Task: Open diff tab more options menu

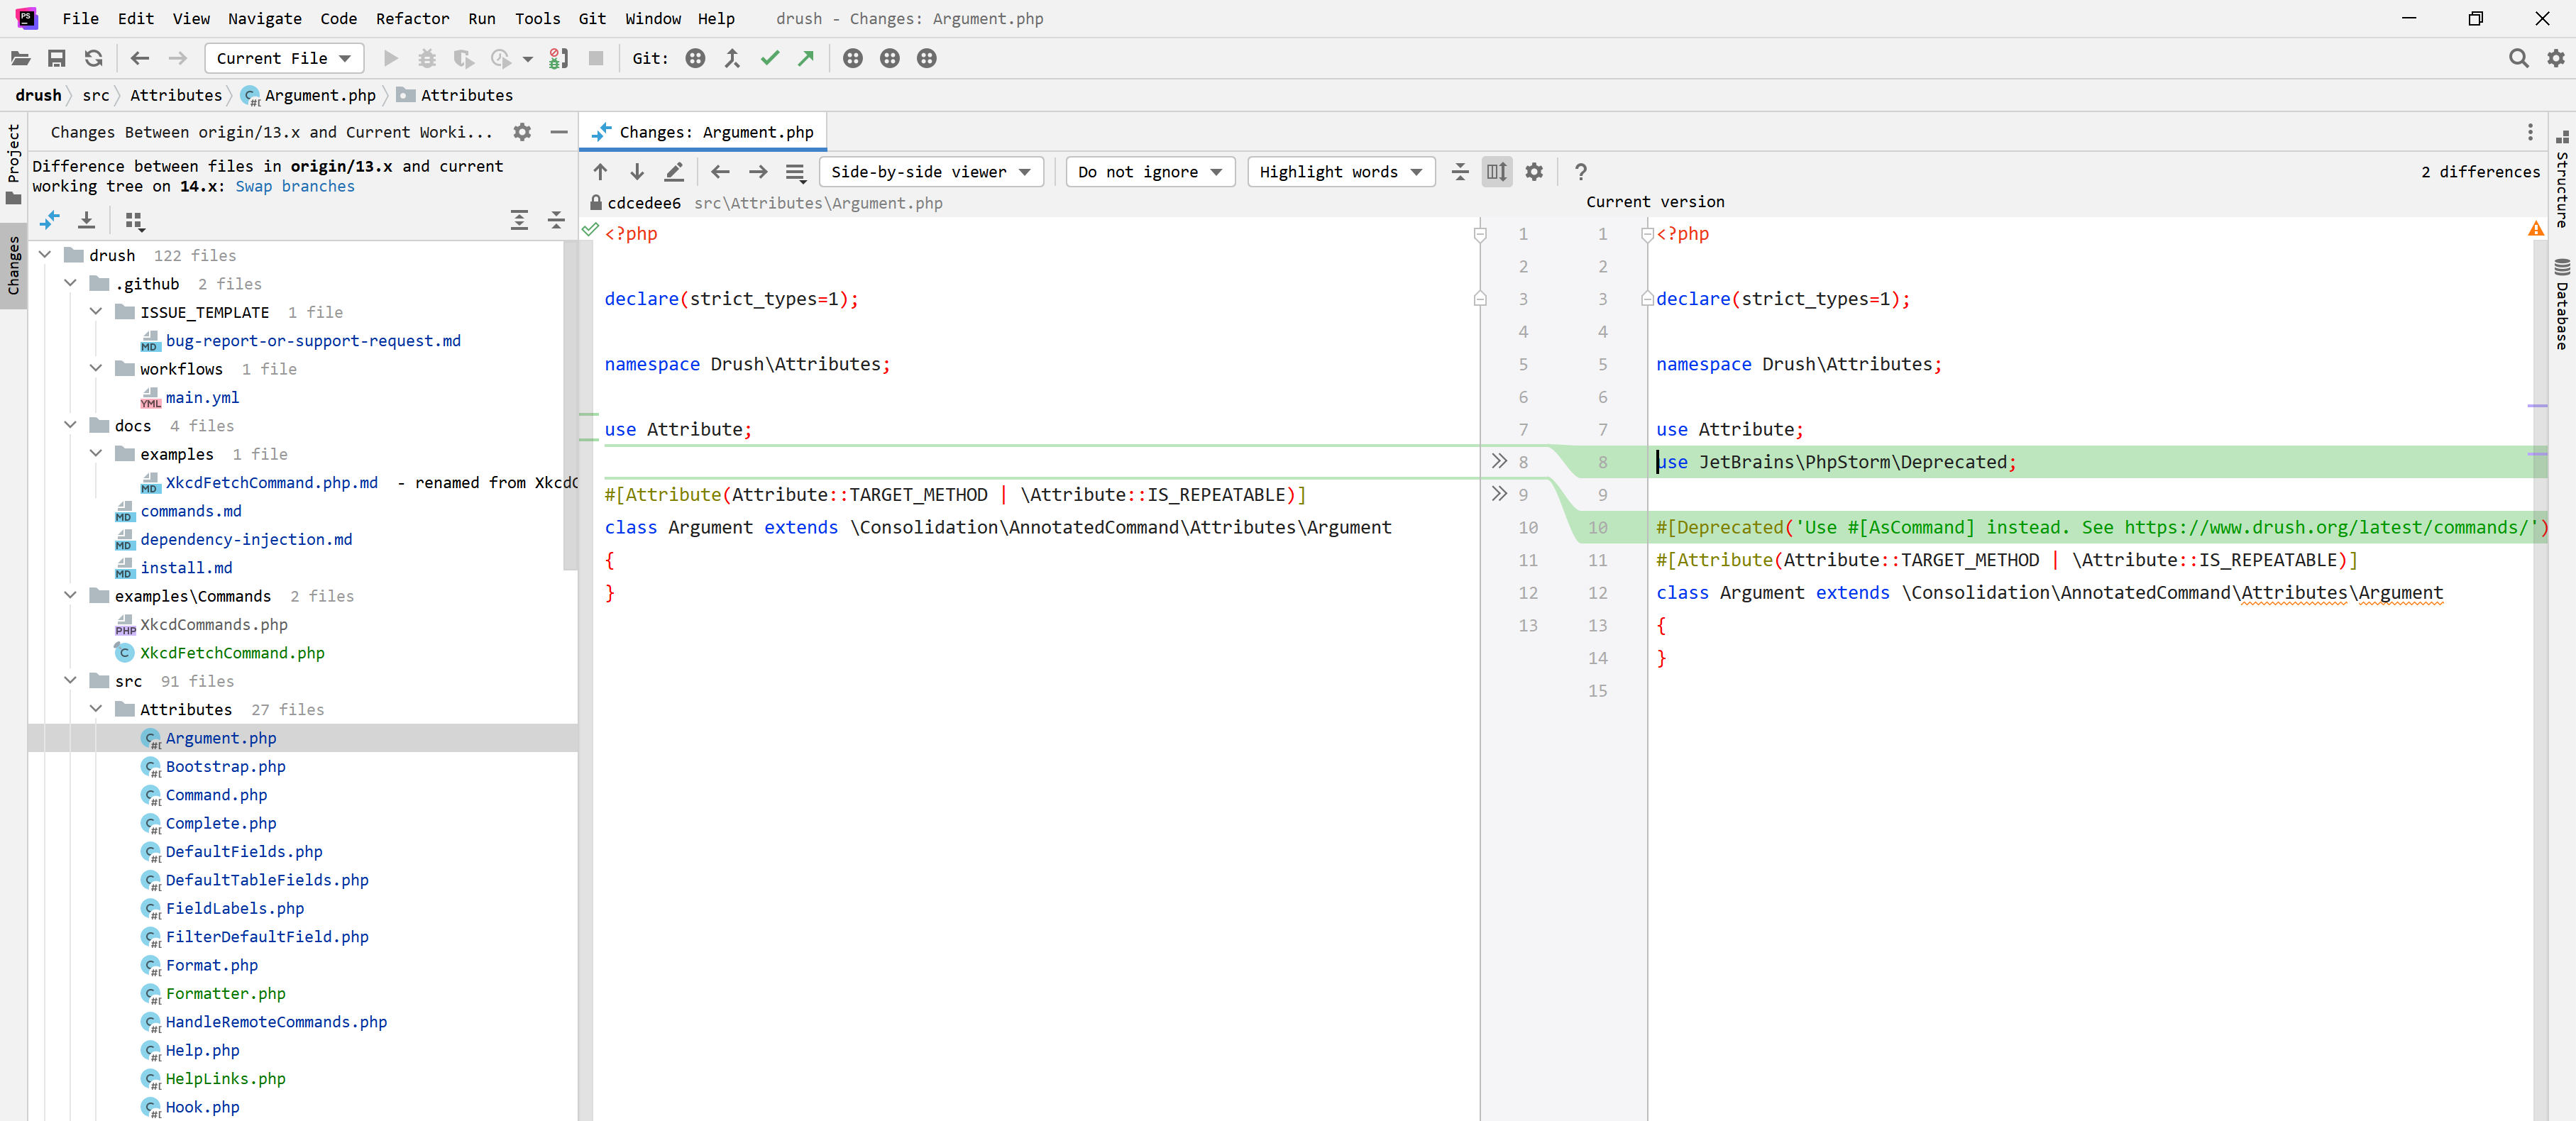Action: point(2530,132)
